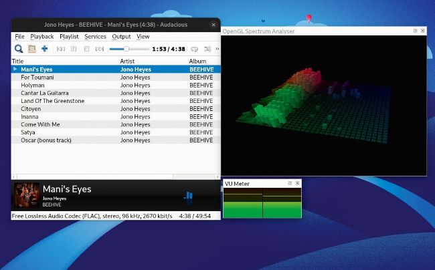The image size is (435, 270).
Task: Click the Search Library magnifier icon
Action: point(19,49)
